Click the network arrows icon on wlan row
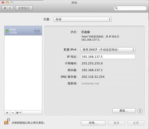 37,31
